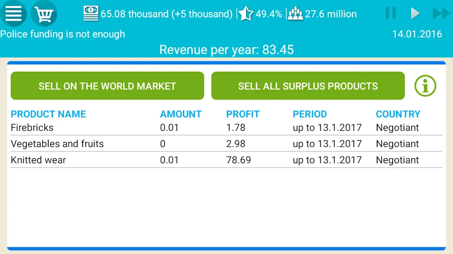The image size is (453, 254).
Task: Open the green info icon
Action: tap(425, 86)
